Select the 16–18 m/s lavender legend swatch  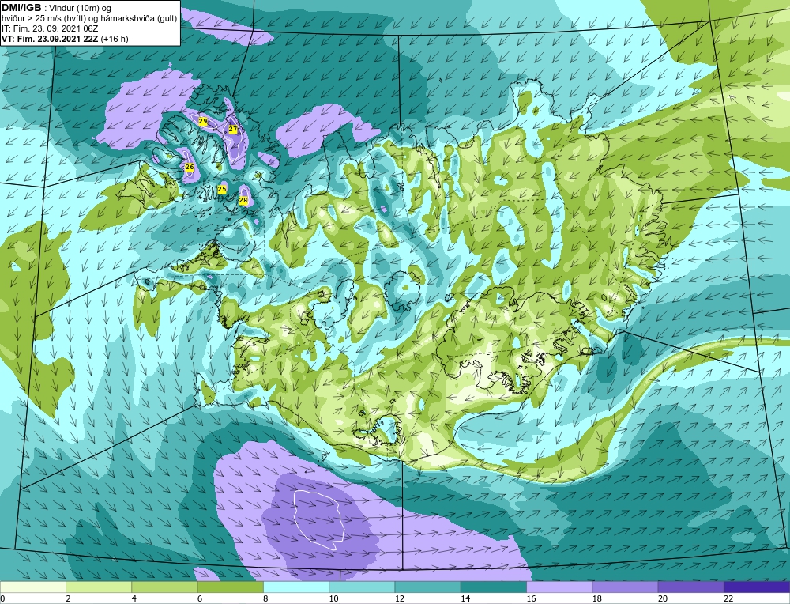coord(559,587)
